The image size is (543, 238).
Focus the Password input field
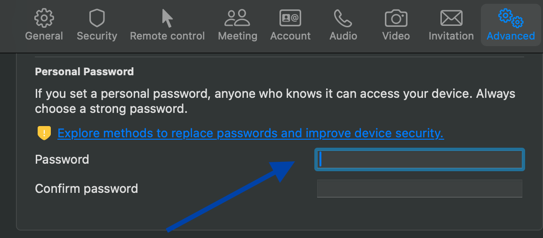(419, 159)
